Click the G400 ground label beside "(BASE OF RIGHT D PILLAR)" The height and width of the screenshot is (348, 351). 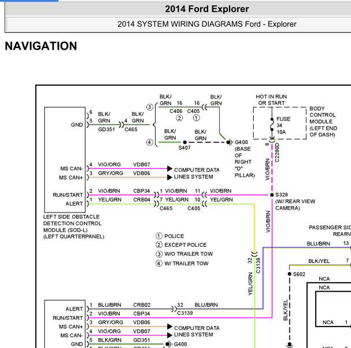click(x=241, y=142)
